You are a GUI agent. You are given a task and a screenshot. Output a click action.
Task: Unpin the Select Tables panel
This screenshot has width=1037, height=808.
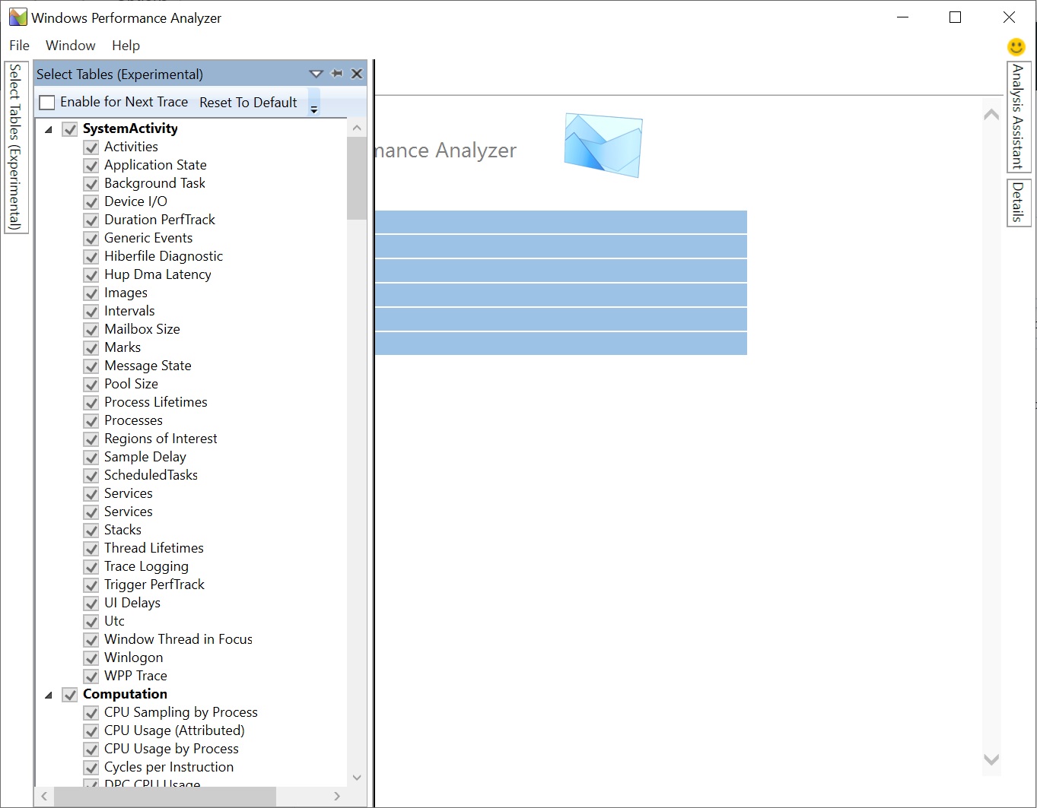pyautogui.click(x=337, y=73)
